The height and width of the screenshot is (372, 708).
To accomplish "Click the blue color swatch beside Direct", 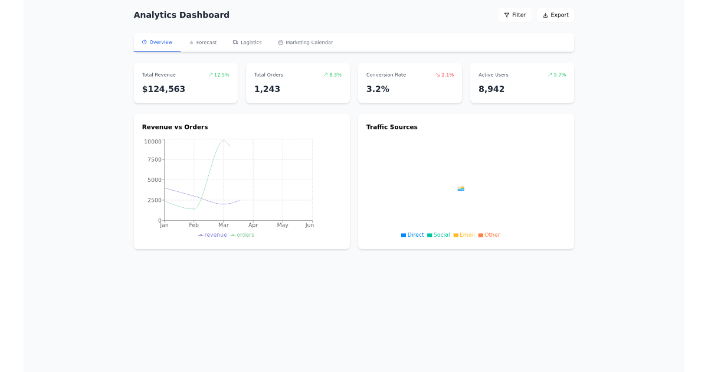I will [x=402, y=234].
